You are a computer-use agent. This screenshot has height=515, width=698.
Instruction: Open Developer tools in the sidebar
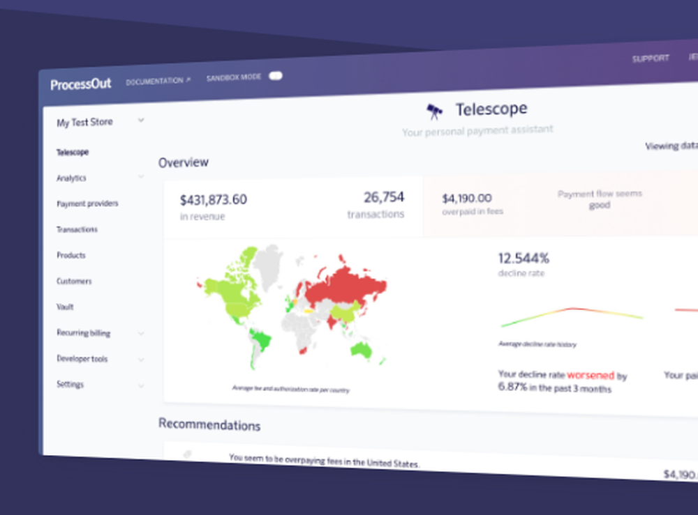click(x=82, y=359)
